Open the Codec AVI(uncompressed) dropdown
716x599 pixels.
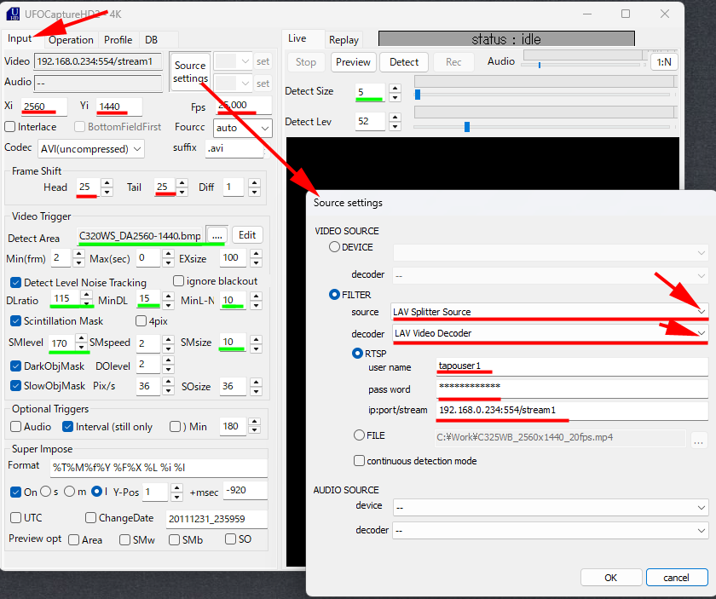click(x=136, y=148)
